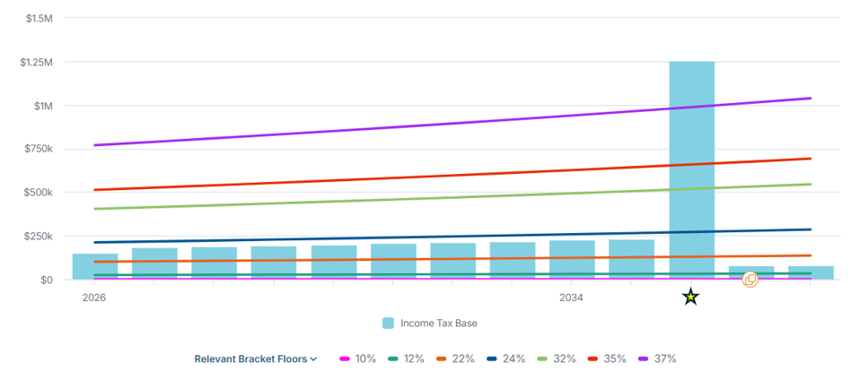
Task: Toggle the 12% bracket legend entry
Action: (406, 359)
